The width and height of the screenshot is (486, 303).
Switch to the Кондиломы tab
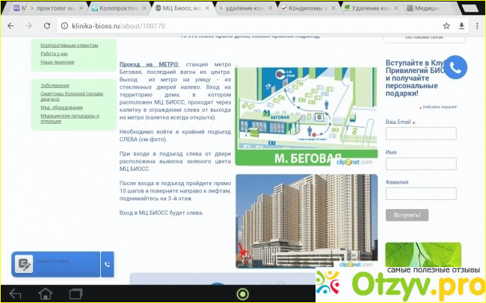(x=308, y=7)
